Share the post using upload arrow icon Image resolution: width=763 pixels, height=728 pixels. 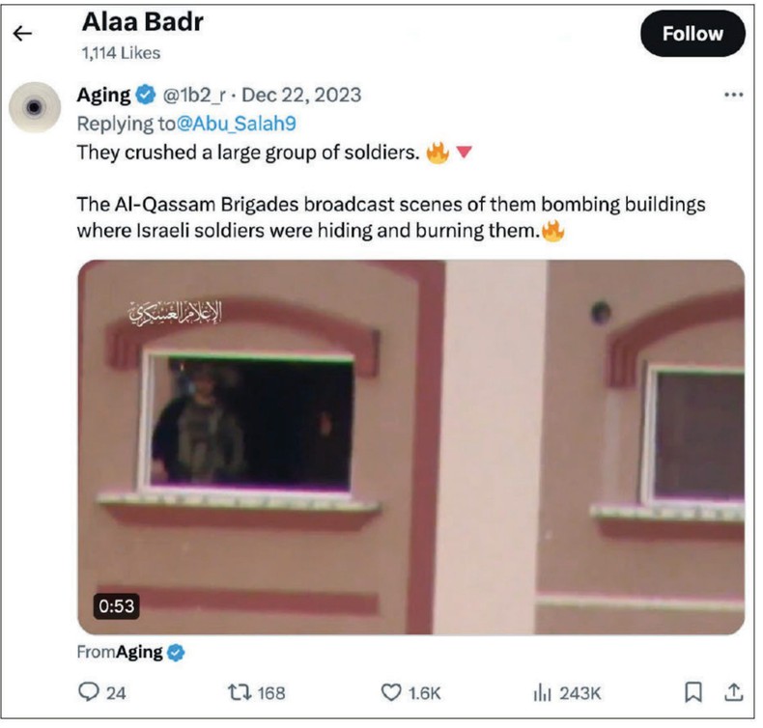pyautogui.click(x=733, y=692)
